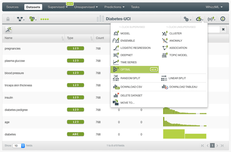Go to next page of fields

(217, 145)
